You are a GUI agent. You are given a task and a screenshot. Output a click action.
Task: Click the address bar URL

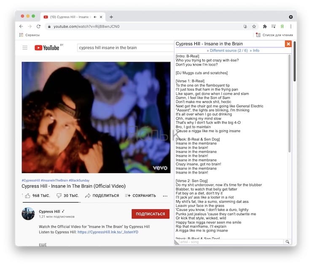tap(86, 26)
